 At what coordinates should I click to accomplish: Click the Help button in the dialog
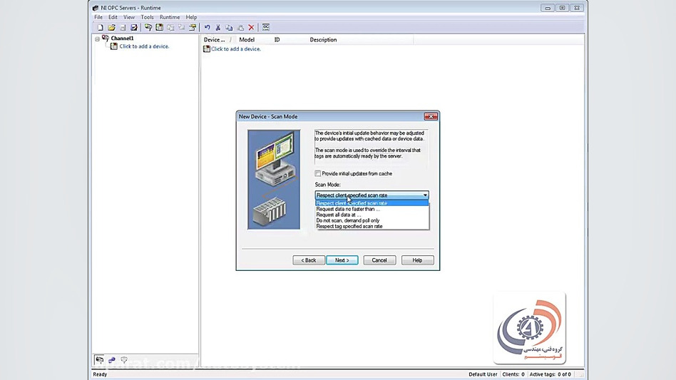click(x=417, y=260)
